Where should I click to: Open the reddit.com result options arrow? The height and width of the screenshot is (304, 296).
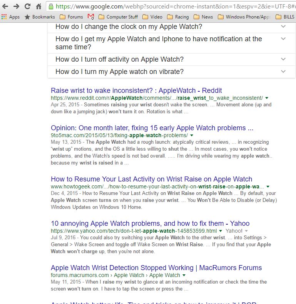coord(267,98)
